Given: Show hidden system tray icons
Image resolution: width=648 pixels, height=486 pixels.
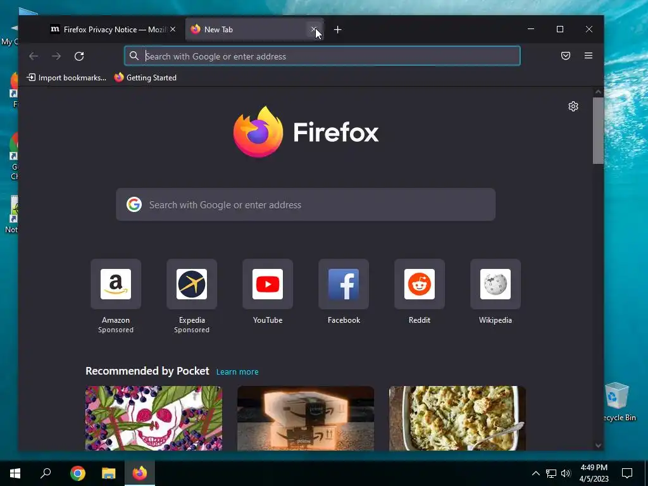Looking at the screenshot, I should pos(535,473).
